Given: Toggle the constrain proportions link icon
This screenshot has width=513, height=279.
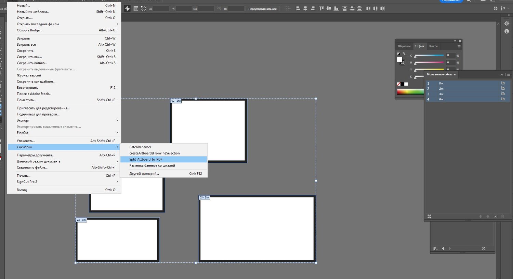Looking at the screenshot, I should point(219,9).
